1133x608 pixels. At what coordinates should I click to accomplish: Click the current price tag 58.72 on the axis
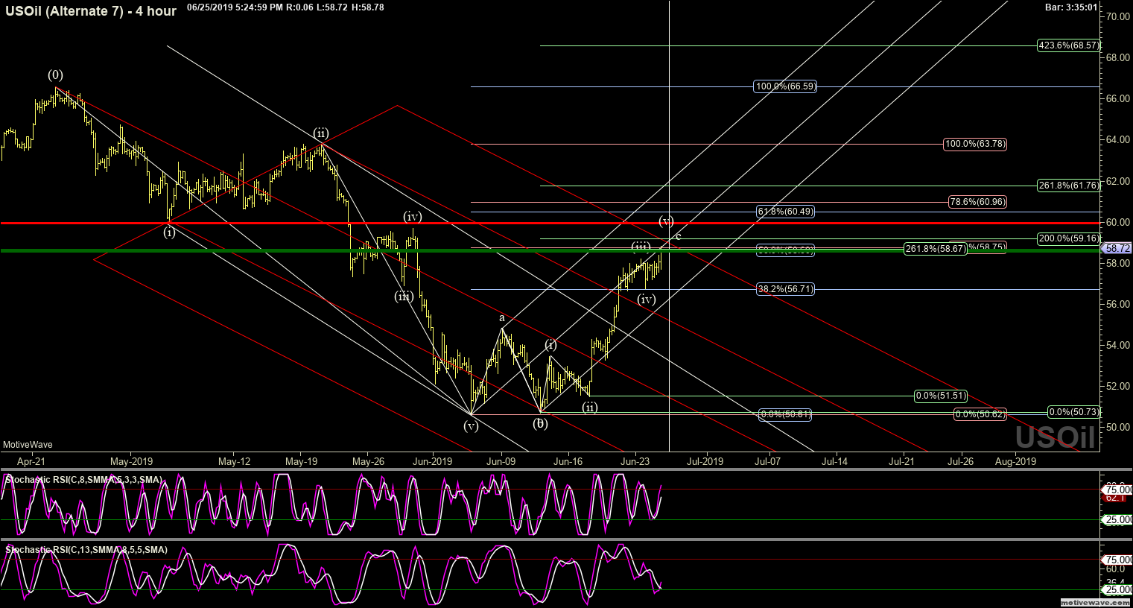1119,248
